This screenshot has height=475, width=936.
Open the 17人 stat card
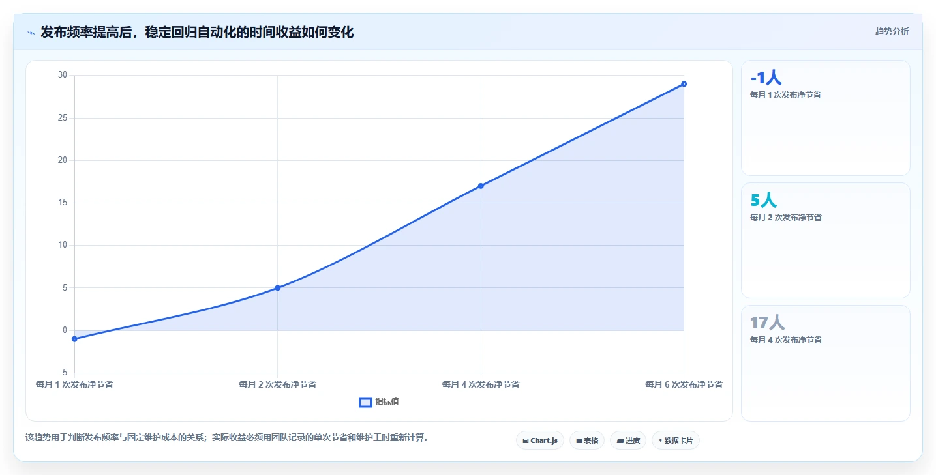click(825, 363)
